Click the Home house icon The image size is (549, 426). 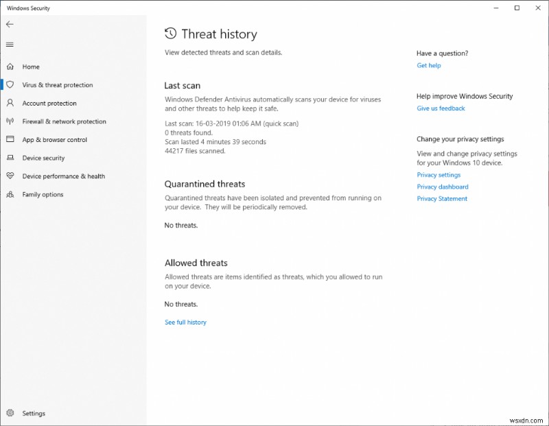point(10,67)
